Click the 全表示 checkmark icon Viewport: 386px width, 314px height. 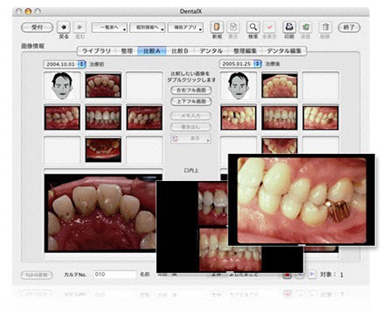point(270,27)
